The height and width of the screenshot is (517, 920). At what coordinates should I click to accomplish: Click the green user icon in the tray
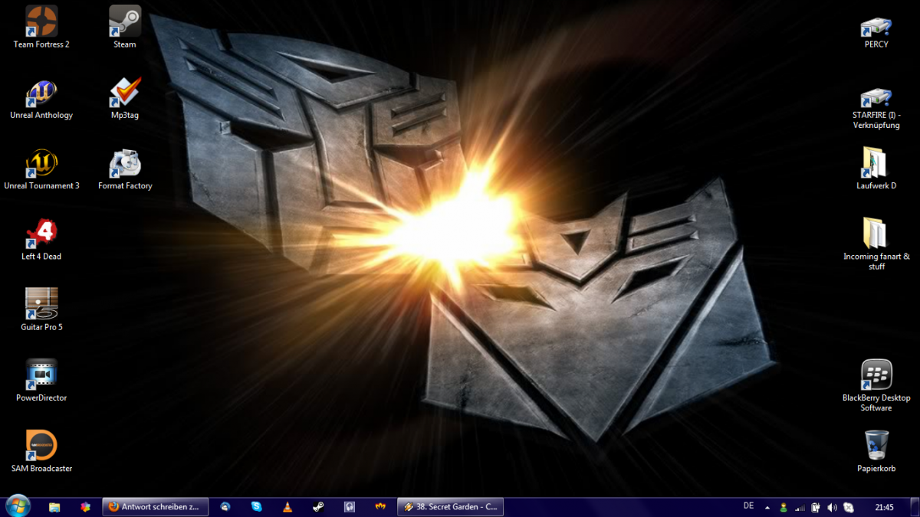(784, 507)
